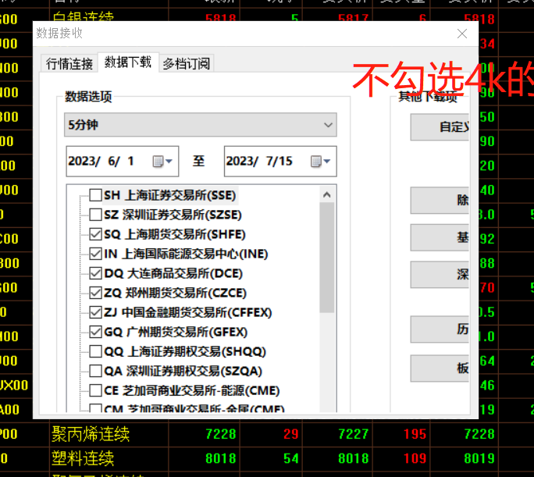
Task: Click the end date field 2023/7/15
Action: pyautogui.click(x=280, y=162)
